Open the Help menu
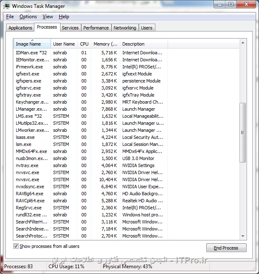This screenshot has width=259, height=274. tap(64, 17)
